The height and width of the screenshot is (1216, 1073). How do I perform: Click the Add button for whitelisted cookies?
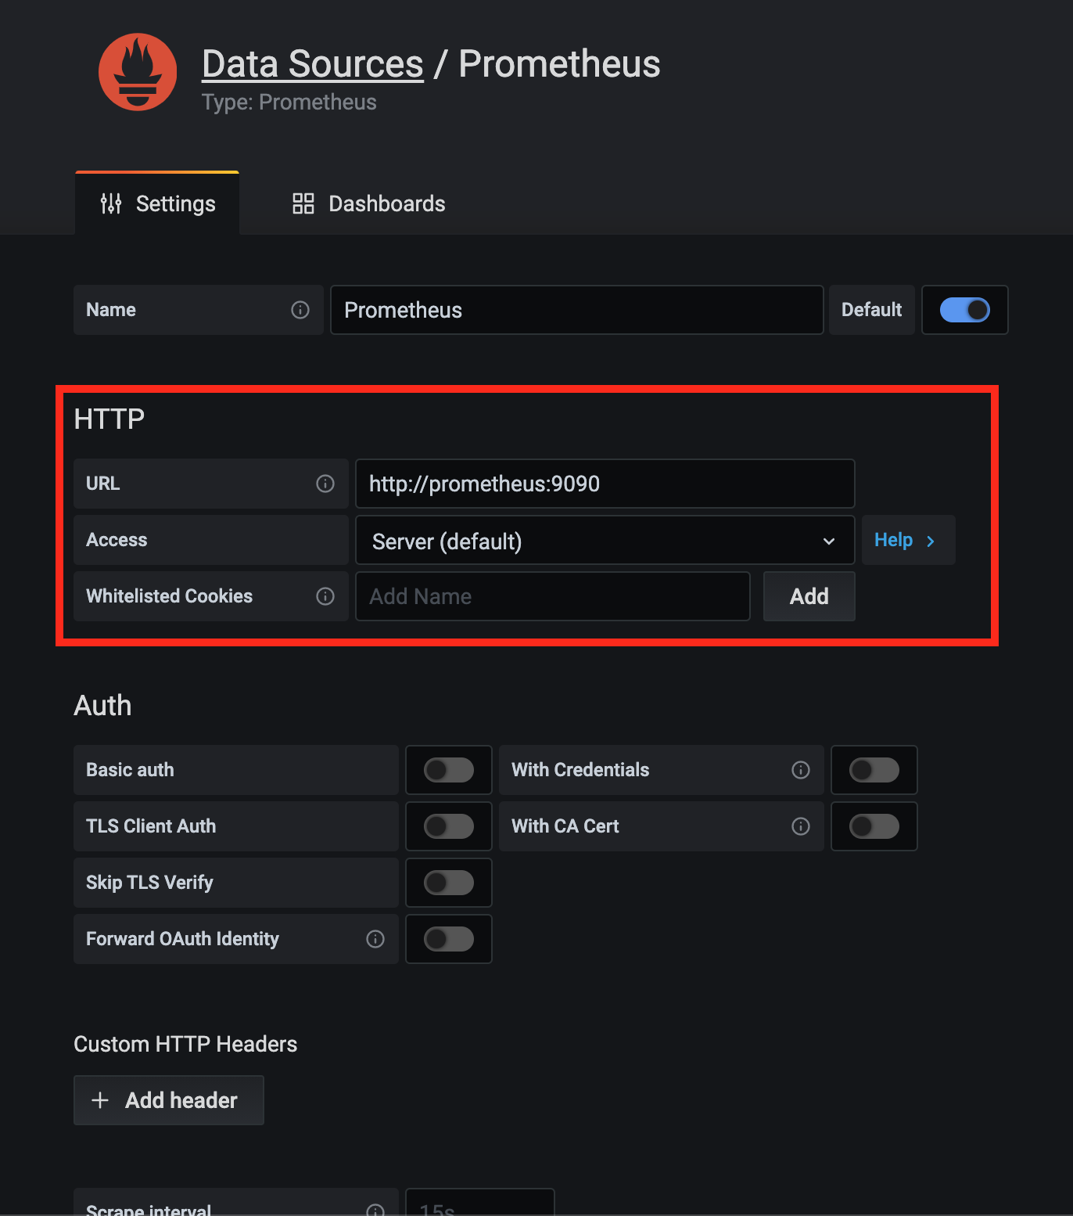pos(809,596)
